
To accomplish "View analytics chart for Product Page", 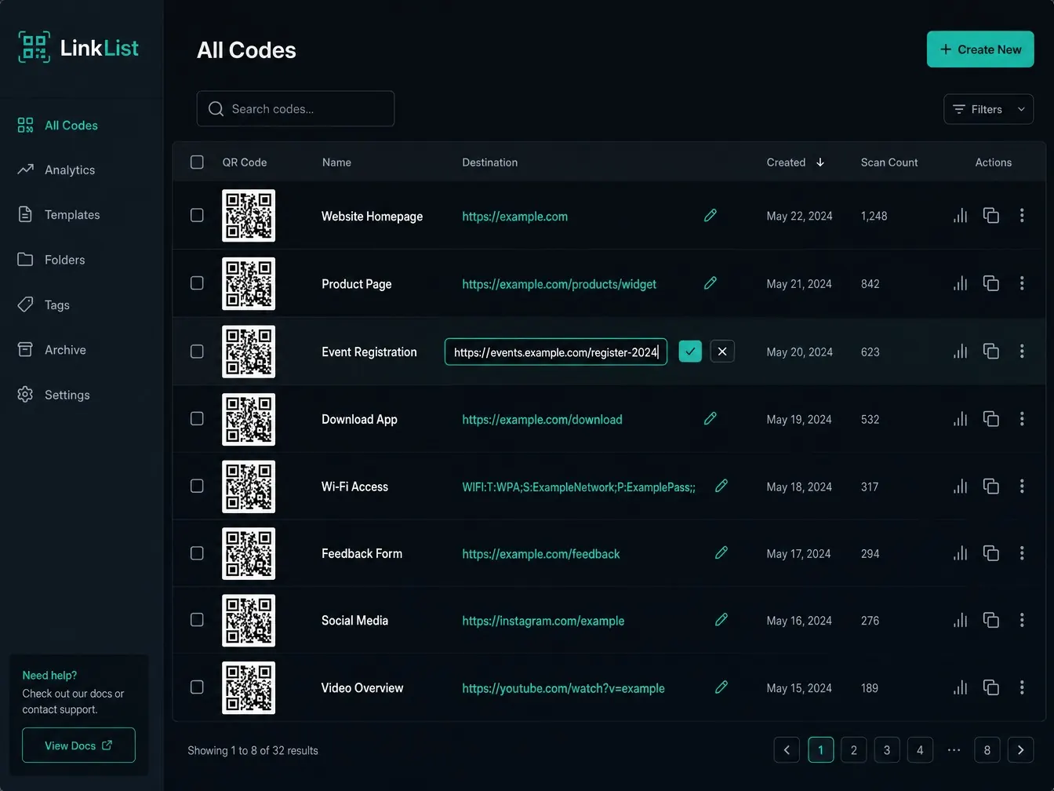I will click(x=961, y=282).
